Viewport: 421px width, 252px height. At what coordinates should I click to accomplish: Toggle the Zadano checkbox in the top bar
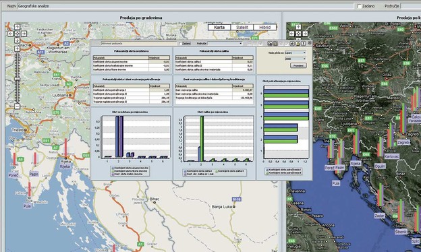tap(360, 6)
